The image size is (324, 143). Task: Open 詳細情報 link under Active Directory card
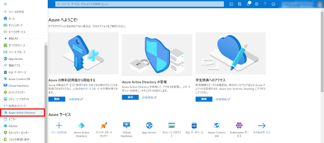coord(149,97)
